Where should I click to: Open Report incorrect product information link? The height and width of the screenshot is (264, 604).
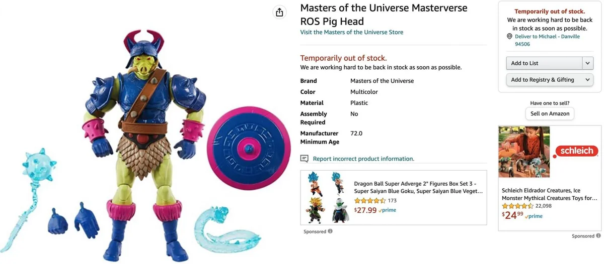tap(363, 159)
